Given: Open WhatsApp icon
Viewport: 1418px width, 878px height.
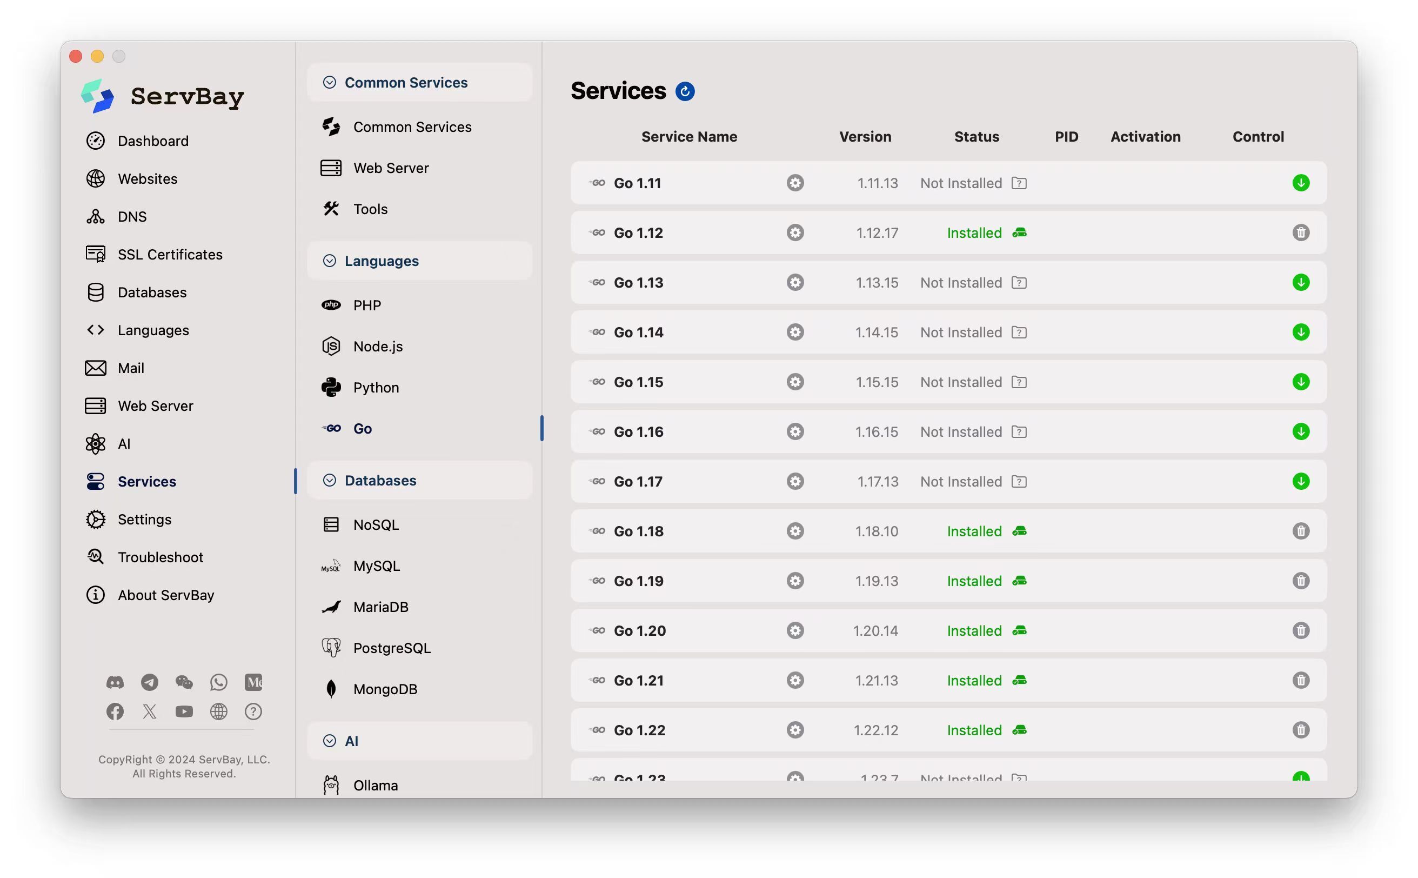Looking at the screenshot, I should pyautogui.click(x=219, y=682).
